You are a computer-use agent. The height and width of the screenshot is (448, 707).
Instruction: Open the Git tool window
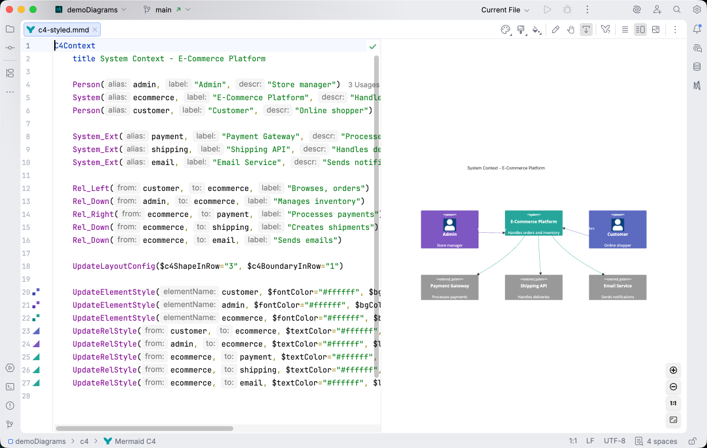click(x=10, y=424)
